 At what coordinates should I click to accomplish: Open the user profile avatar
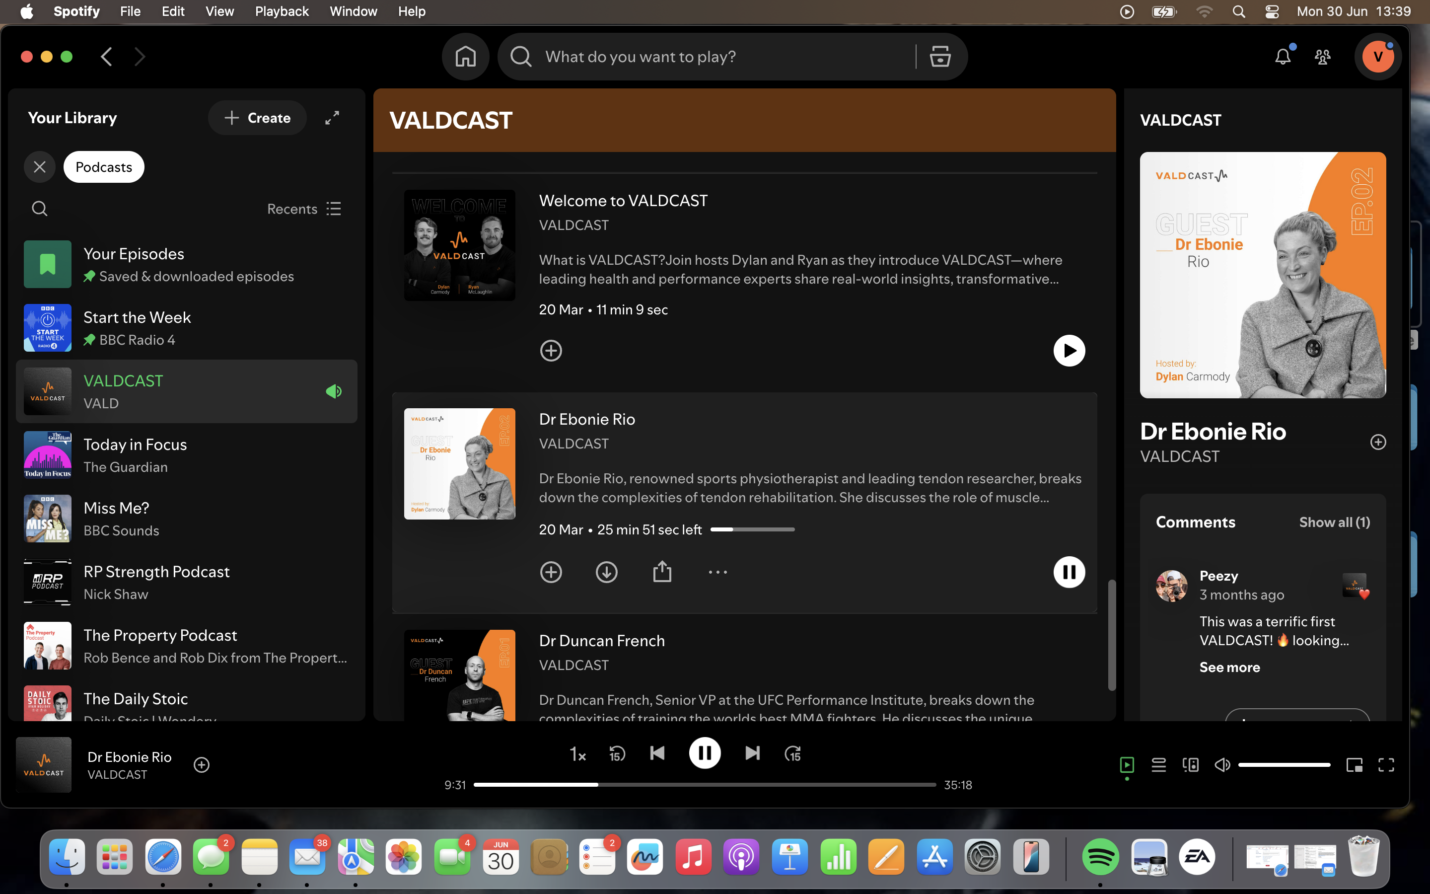point(1378,57)
